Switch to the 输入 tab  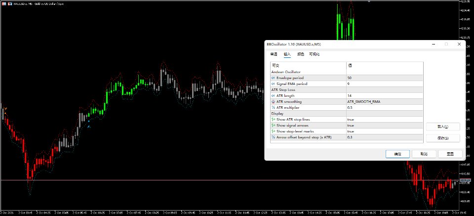click(x=287, y=54)
